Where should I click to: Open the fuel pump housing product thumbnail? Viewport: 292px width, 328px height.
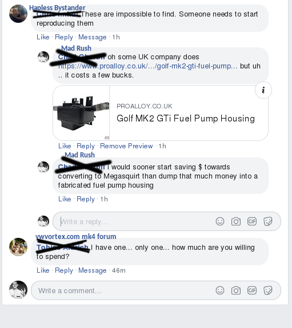[x=81, y=113]
